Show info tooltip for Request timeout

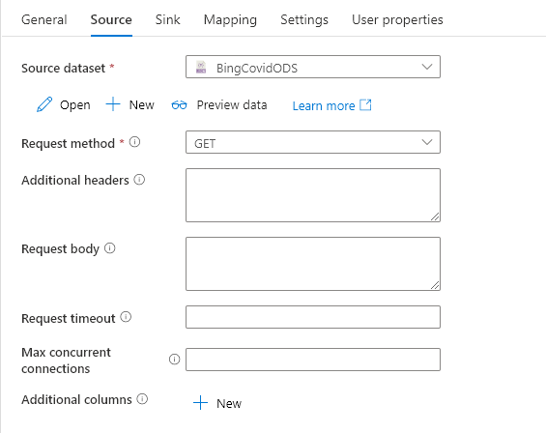(x=126, y=317)
